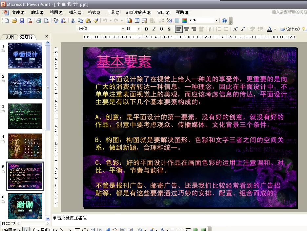Open the 绘图 drawing dropdown
This screenshot has height=231, width=307.
pos(12,229)
